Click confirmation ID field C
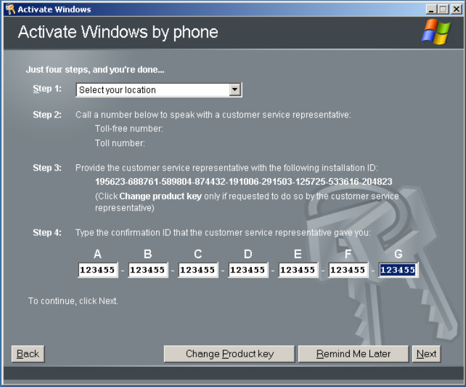This screenshot has width=466, height=387. 198,270
